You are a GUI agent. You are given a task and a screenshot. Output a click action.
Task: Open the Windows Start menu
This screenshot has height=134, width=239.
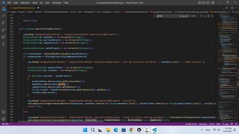click(x=85, y=130)
